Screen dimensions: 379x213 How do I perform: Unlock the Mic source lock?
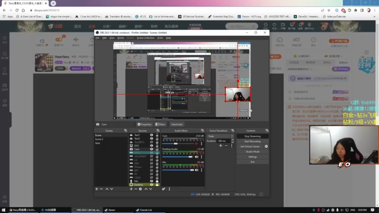pyautogui.click(x=157, y=181)
